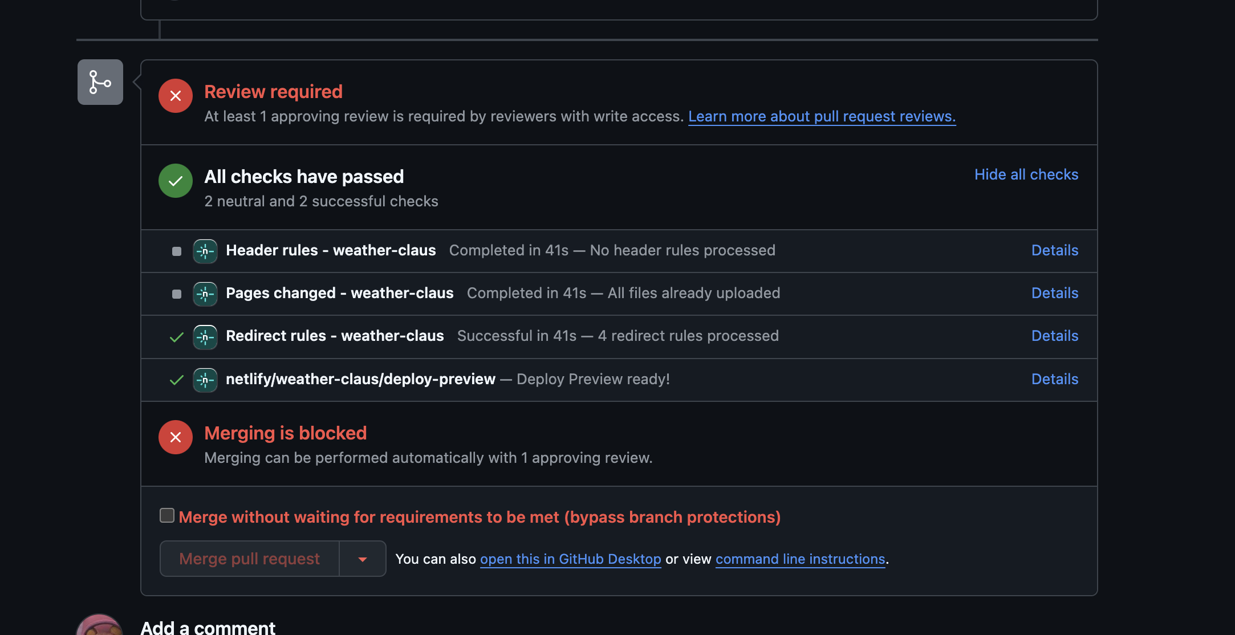Click the neutral square status for Header rules
This screenshot has width=1235, height=635.
[177, 251]
